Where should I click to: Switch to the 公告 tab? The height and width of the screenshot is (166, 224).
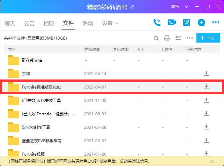[29, 23]
